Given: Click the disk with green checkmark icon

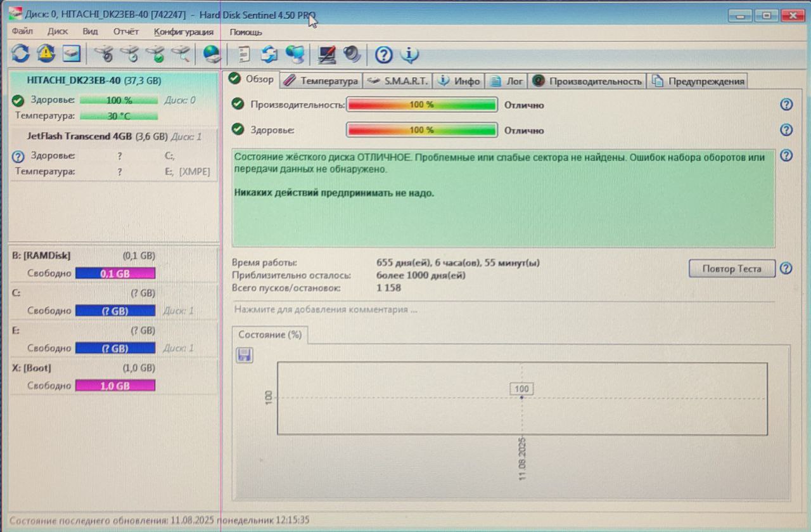Looking at the screenshot, I should (x=155, y=54).
